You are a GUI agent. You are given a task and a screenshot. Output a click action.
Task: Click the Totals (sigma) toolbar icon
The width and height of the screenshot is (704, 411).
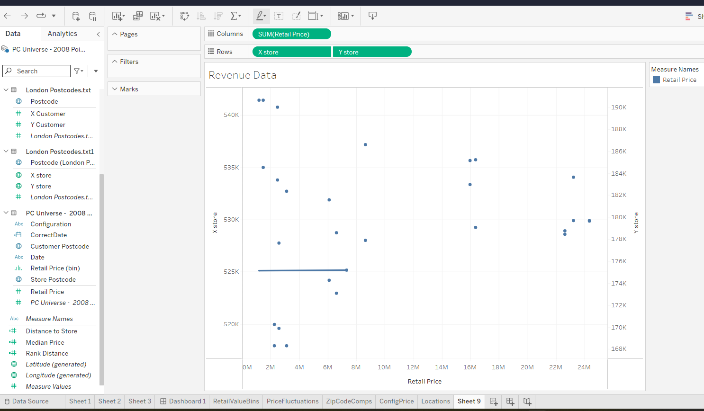(x=234, y=16)
